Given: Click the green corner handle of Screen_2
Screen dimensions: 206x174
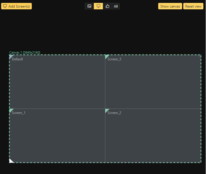Looking at the screenshot, I should point(107,110).
